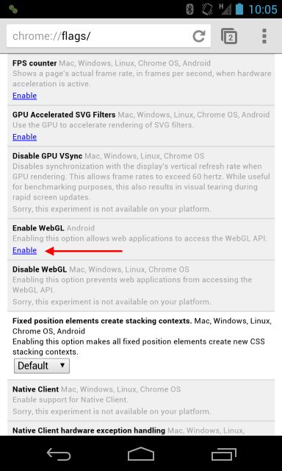Tap the battery indicator in status bar
Image resolution: width=282 pixels, height=471 pixels.
click(x=239, y=10)
